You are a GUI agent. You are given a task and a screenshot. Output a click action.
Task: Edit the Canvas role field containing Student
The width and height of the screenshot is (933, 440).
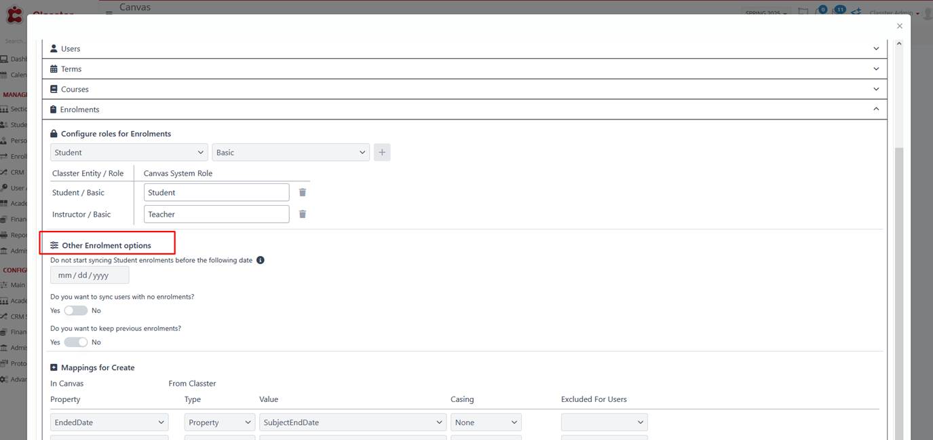[216, 192]
